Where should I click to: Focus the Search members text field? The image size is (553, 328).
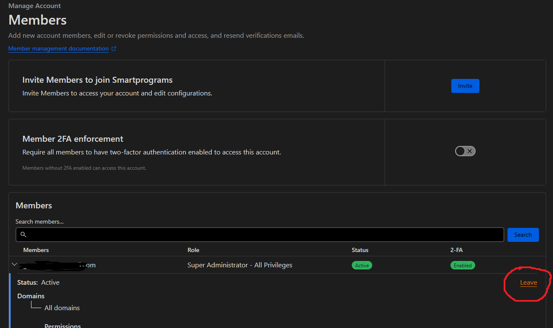pyautogui.click(x=264, y=235)
